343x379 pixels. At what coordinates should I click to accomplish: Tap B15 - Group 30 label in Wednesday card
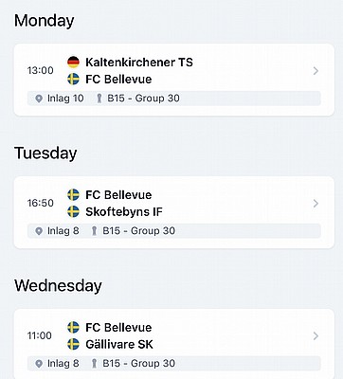coord(138,364)
